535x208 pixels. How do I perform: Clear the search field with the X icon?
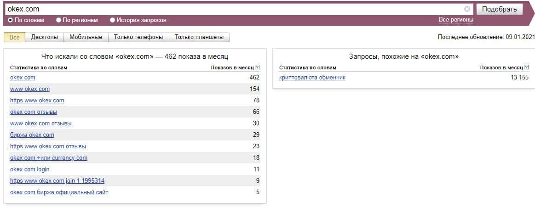point(467,9)
